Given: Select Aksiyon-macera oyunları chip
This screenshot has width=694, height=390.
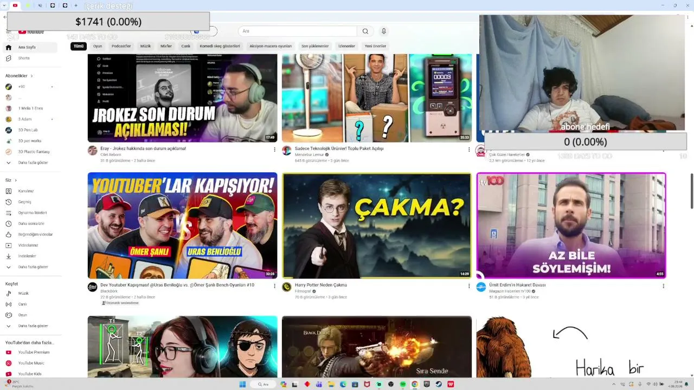Looking at the screenshot, I should tap(271, 46).
